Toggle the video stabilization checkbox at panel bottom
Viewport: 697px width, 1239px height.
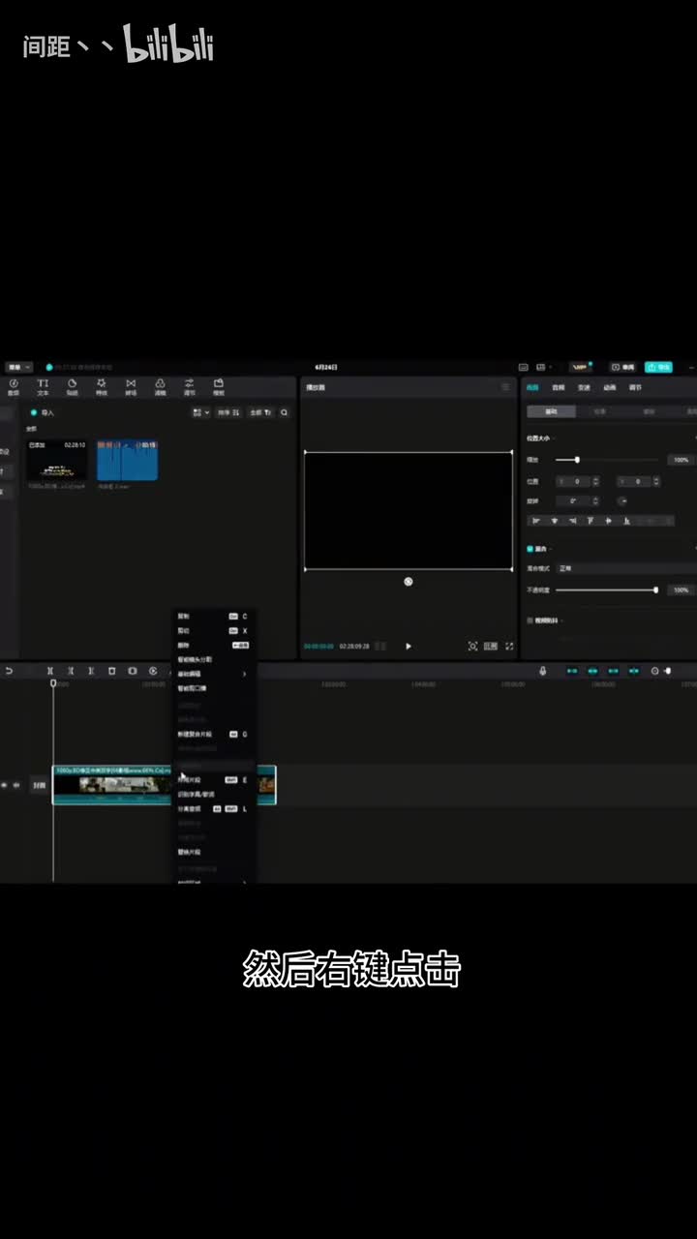coord(530,620)
